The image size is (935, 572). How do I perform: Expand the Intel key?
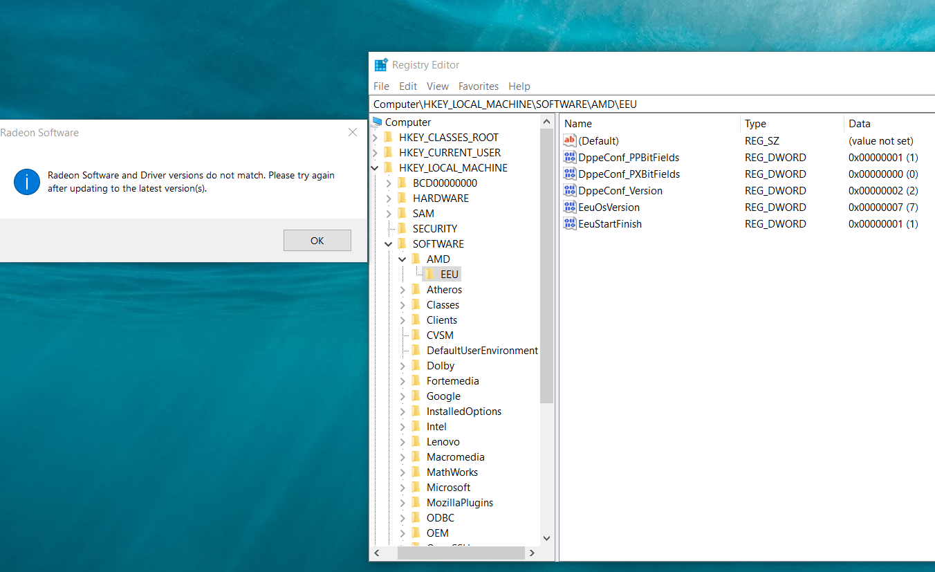(x=402, y=427)
